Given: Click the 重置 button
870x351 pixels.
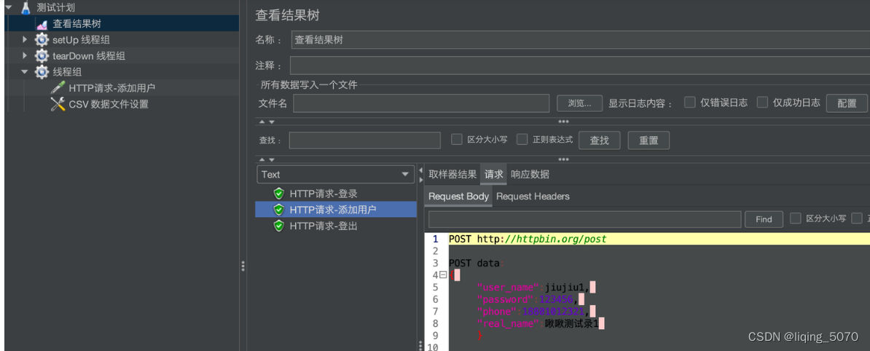Looking at the screenshot, I should pyautogui.click(x=648, y=141).
